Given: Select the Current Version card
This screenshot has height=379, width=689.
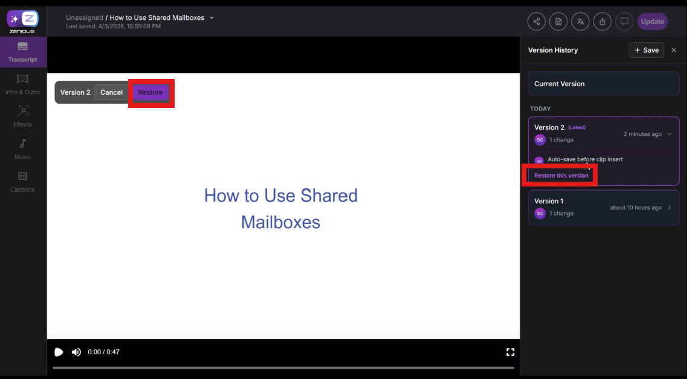Looking at the screenshot, I should (603, 84).
